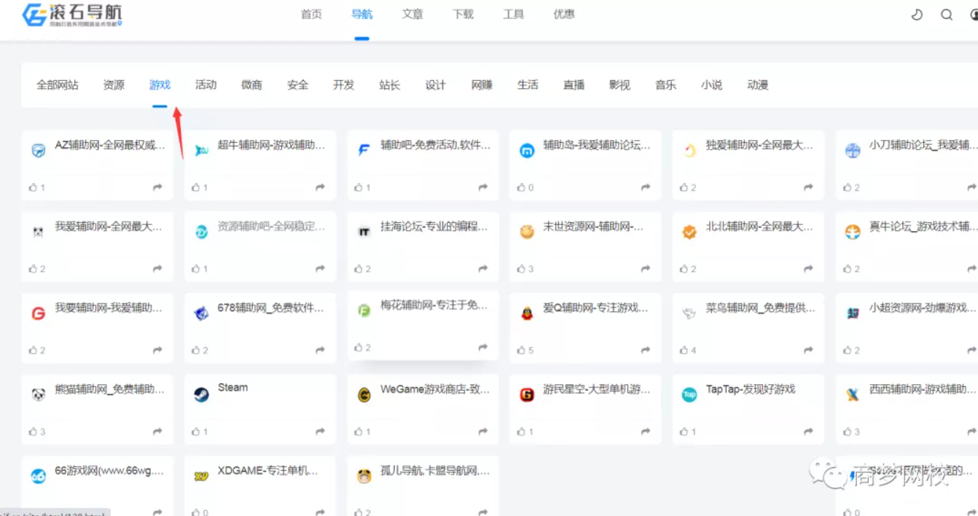978x516 pixels.
Task: Open 文章 in top navigation
Action: (412, 15)
